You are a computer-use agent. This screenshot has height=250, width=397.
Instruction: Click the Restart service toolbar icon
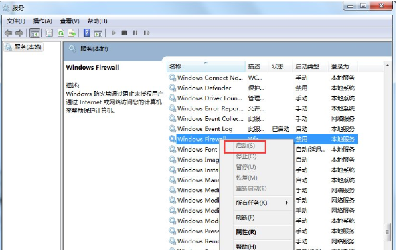coord(147,33)
